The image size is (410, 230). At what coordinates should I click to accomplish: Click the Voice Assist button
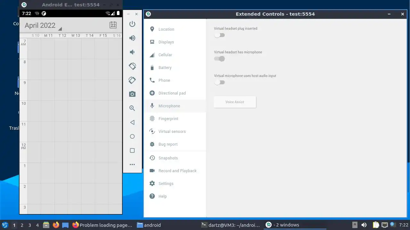tap(235, 102)
